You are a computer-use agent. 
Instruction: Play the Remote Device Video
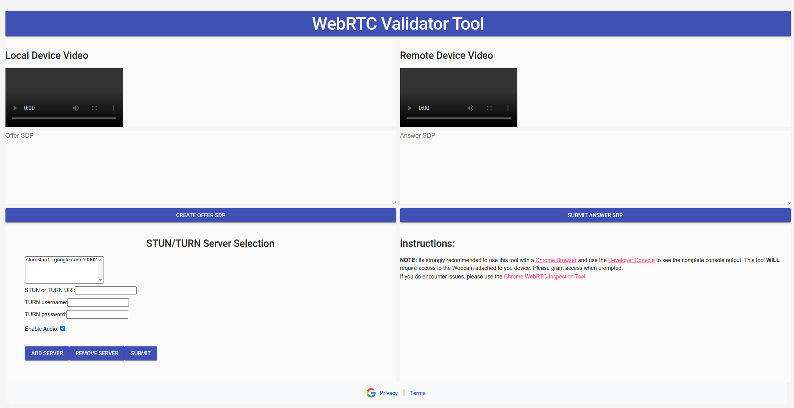click(410, 108)
